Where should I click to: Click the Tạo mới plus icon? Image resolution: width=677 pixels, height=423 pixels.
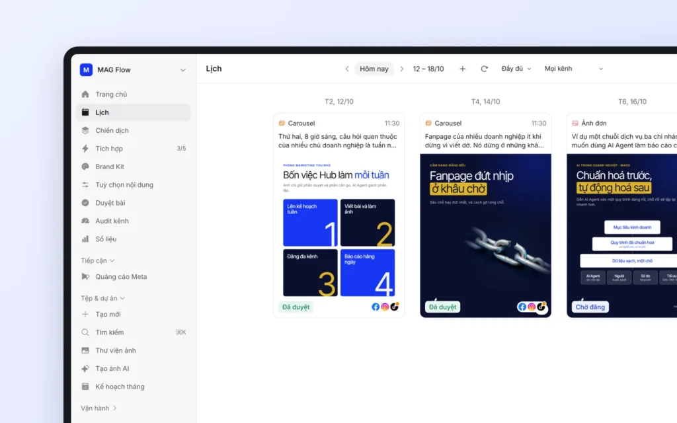[85, 314]
